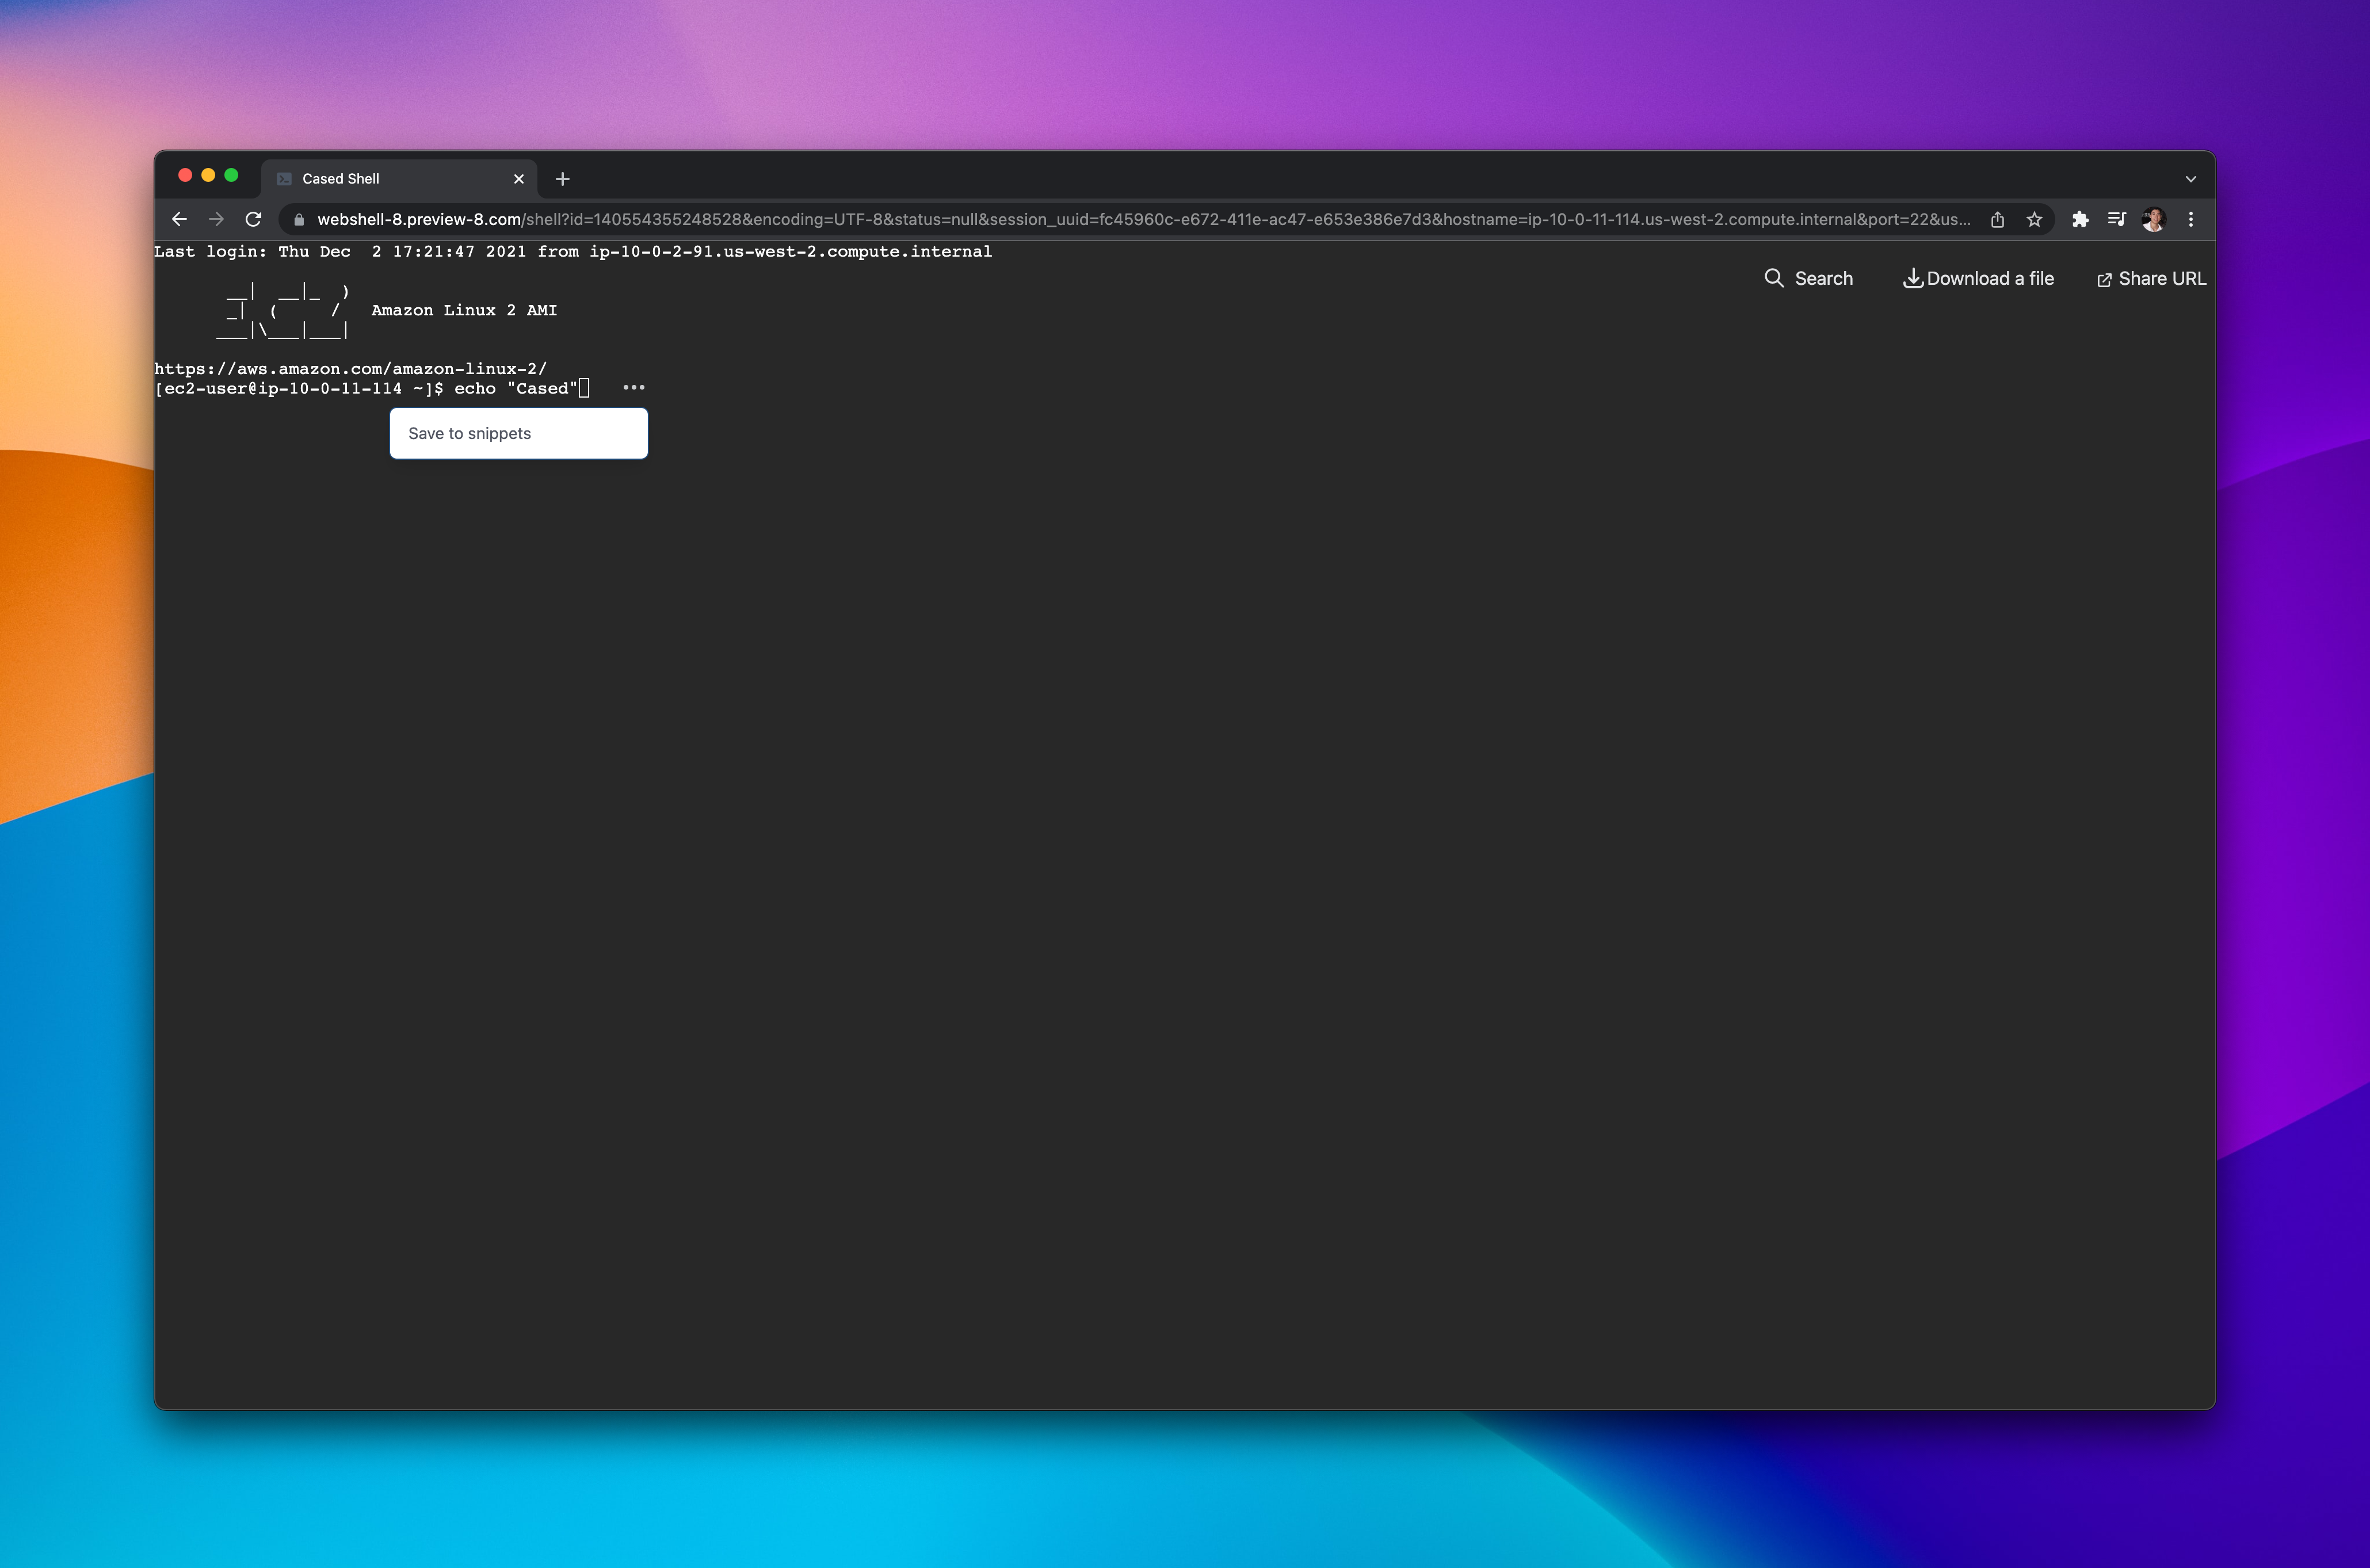
Task: Open the media controls playlist icon
Action: pyautogui.click(x=2117, y=219)
